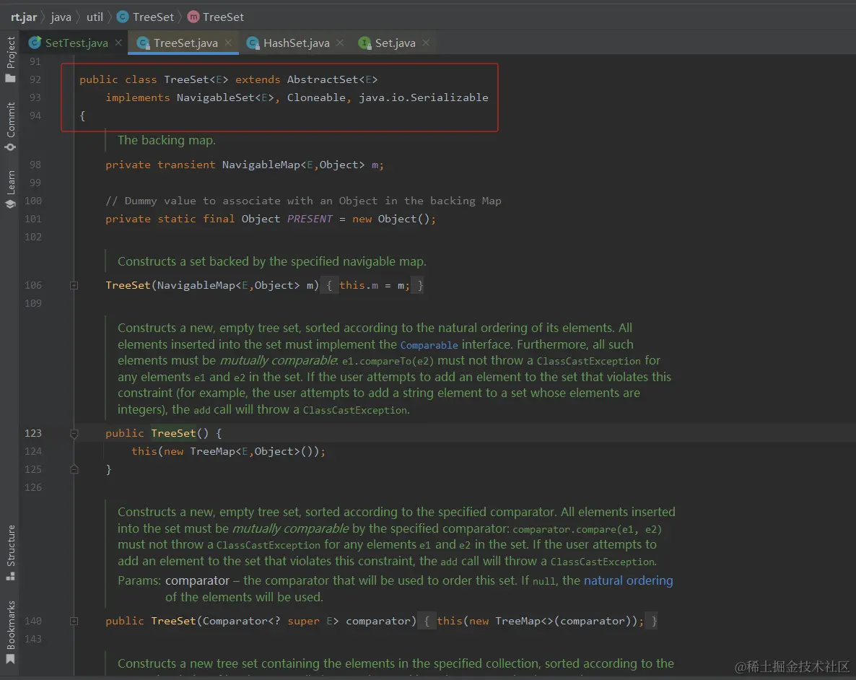
Task: Click line number 92 in gutter
Action: point(35,79)
